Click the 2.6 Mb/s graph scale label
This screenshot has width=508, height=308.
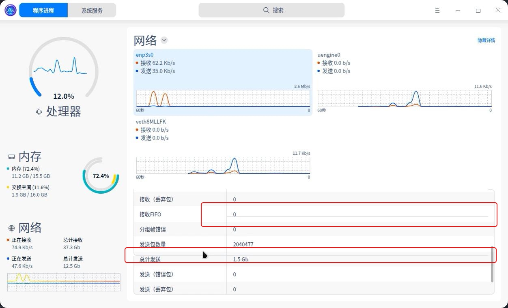[302, 86]
